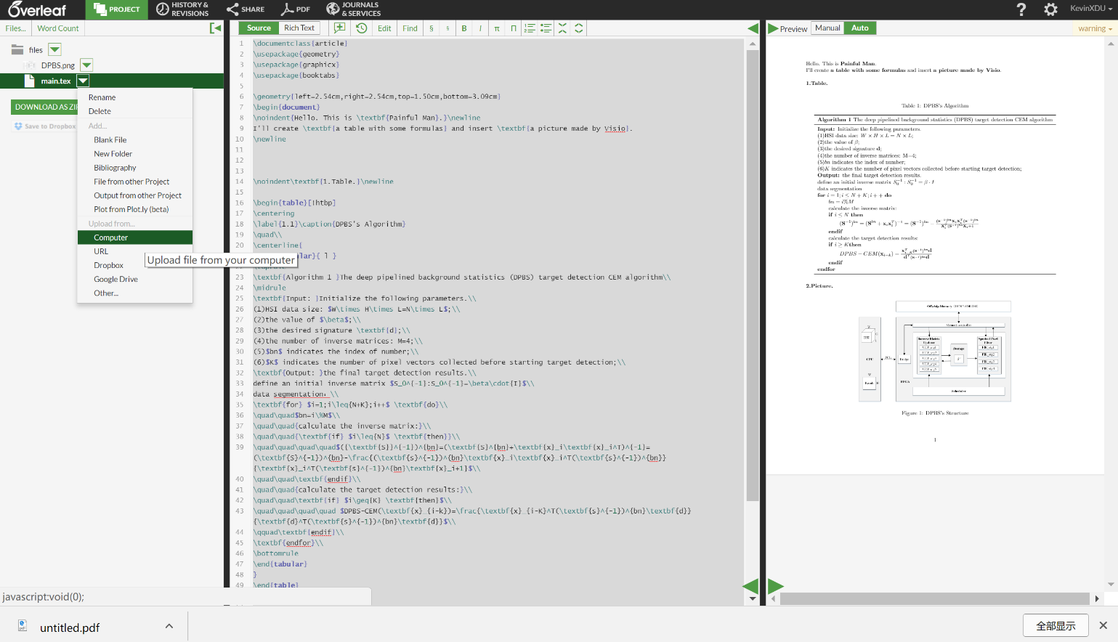Viewport: 1118px width, 642px height.
Task: Toggle Rich Text editing mode
Action: click(299, 28)
